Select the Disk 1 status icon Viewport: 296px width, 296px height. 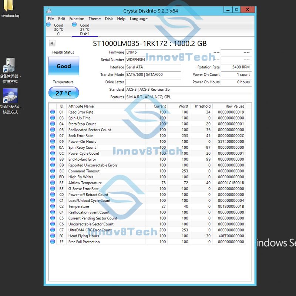74,24
